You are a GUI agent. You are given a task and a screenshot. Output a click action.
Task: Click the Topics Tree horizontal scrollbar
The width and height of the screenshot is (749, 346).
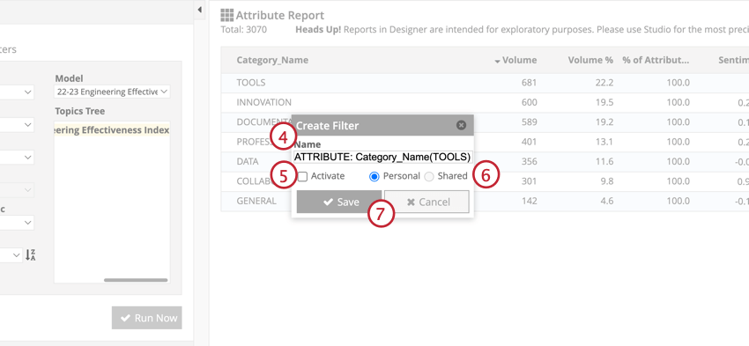pyautogui.click(x=136, y=280)
